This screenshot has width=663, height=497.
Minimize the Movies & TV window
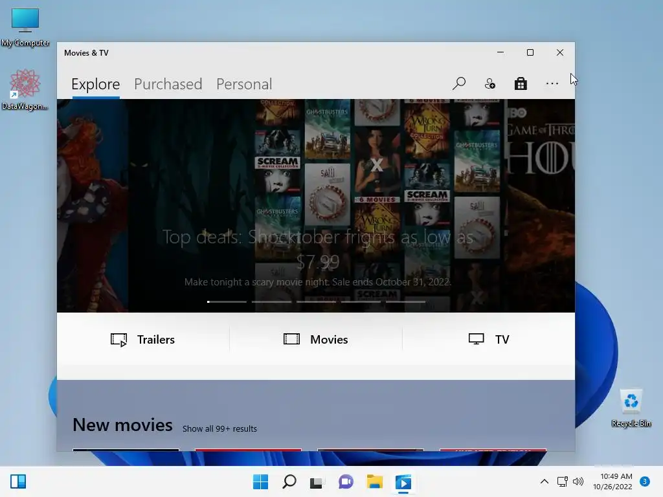(x=500, y=52)
